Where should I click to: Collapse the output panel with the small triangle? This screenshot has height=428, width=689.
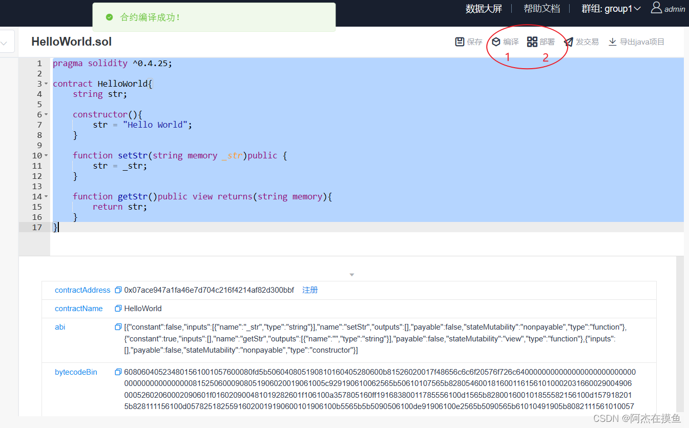[x=352, y=275]
